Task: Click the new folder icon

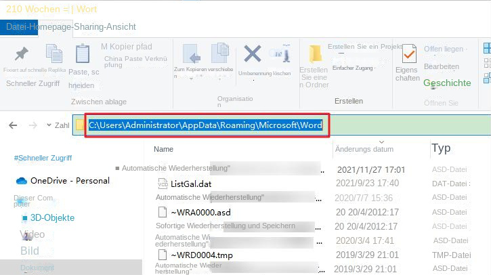Action: click(x=315, y=54)
